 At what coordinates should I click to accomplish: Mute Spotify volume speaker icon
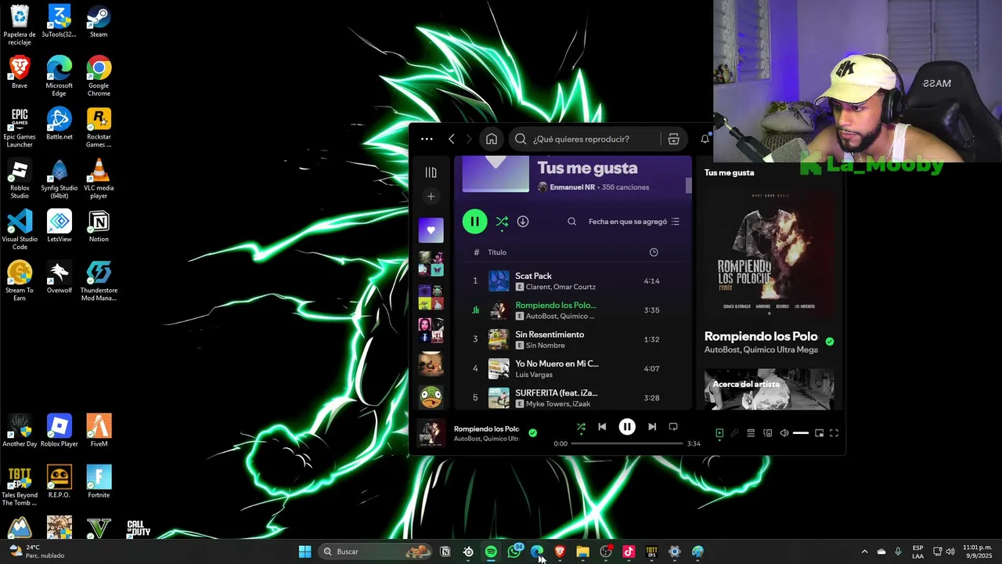click(784, 433)
